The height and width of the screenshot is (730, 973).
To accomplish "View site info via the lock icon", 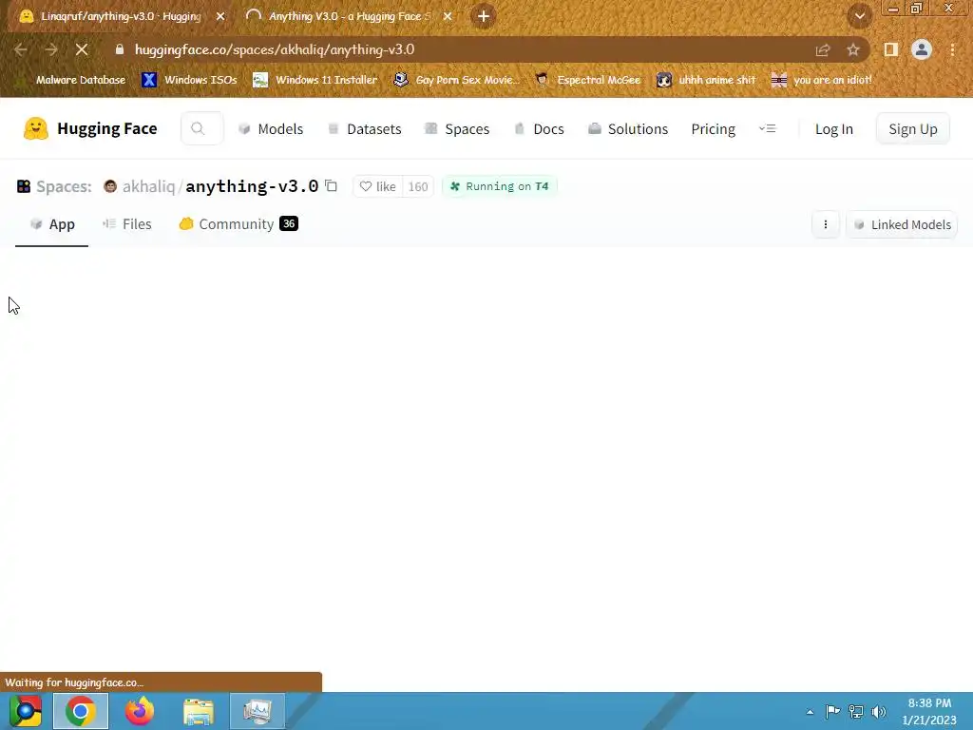I will point(120,49).
